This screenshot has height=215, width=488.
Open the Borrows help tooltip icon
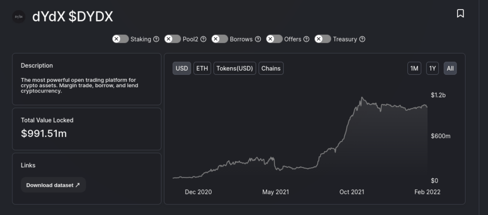[x=258, y=39]
